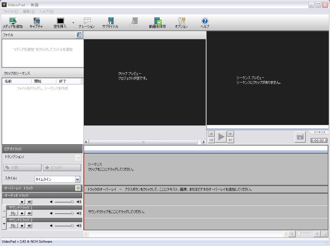330x246 pixels.
Task: Click the 動画を保存 (Save Movie) icon
Action: tap(158, 23)
